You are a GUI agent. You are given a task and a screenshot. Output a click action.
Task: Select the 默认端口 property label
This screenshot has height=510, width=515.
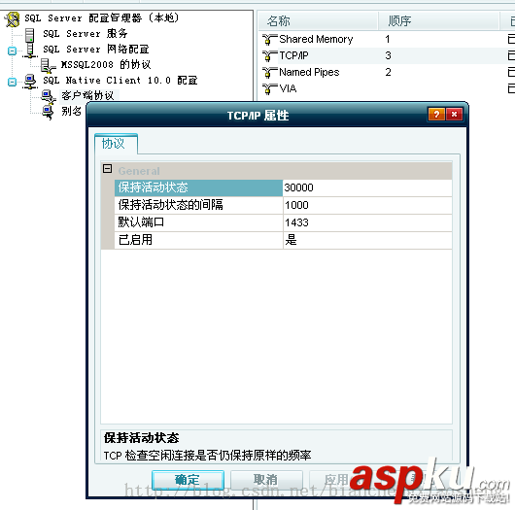click(198, 222)
